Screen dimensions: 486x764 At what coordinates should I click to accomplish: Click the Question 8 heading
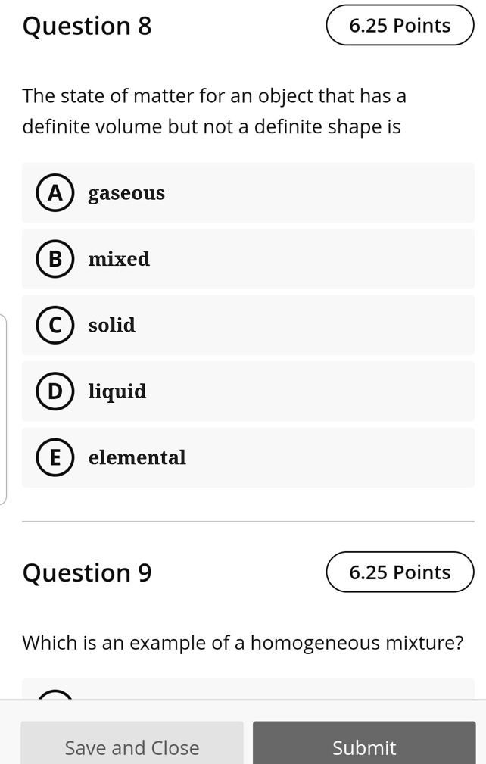pyautogui.click(x=86, y=25)
